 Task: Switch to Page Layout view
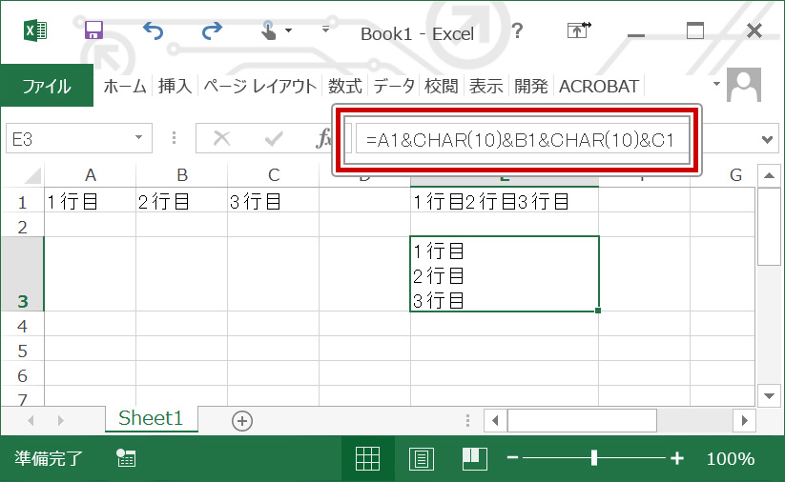(422, 458)
